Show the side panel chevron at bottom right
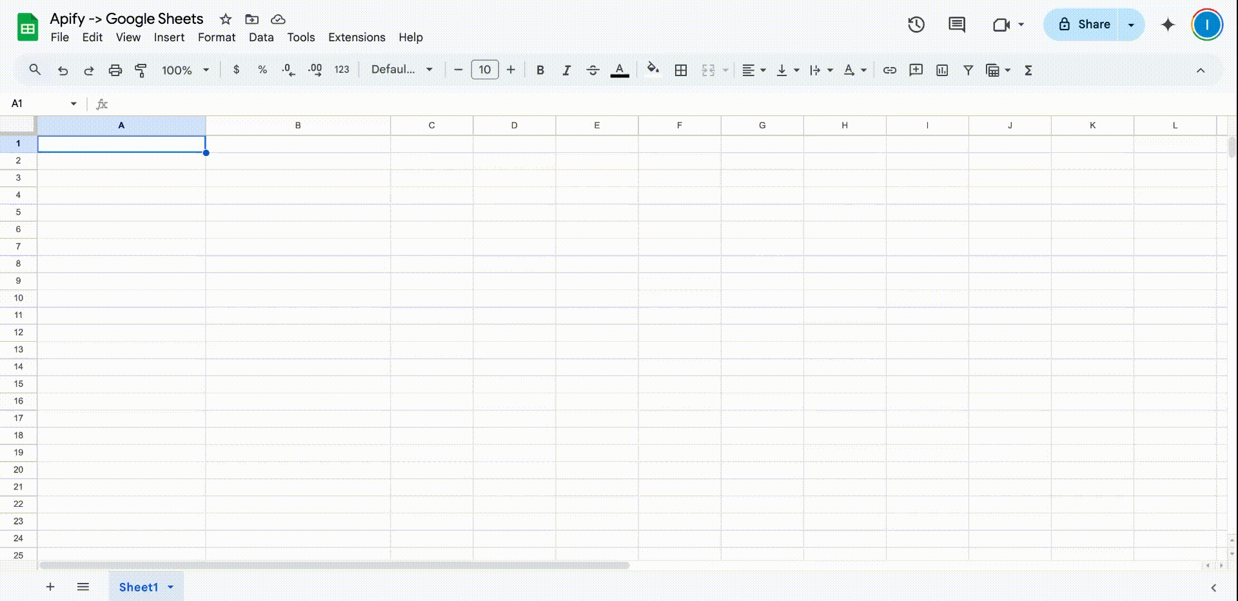This screenshot has width=1238, height=601. [1213, 587]
